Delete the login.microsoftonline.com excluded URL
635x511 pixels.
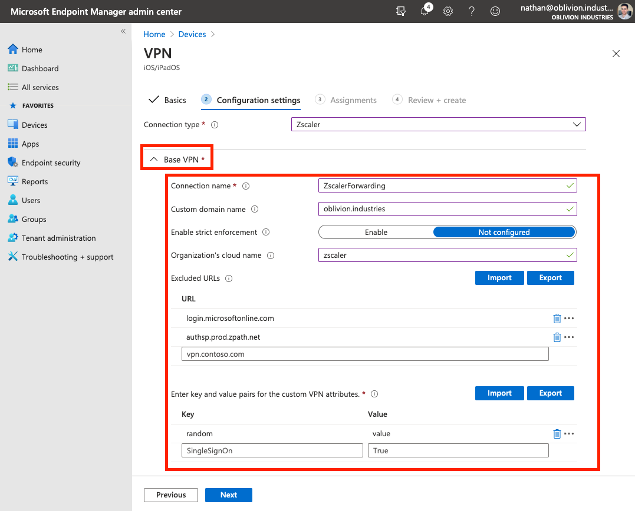557,318
